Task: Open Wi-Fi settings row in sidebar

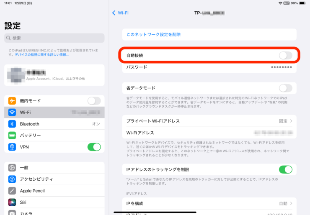Action: tap(54, 113)
